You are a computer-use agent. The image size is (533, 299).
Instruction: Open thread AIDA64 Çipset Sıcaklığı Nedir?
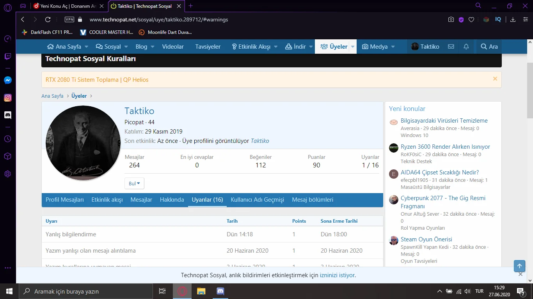[440, 172]
